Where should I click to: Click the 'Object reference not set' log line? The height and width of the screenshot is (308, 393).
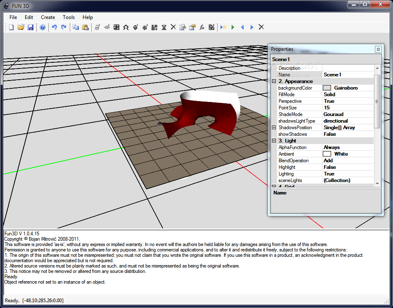pos(55,282)
